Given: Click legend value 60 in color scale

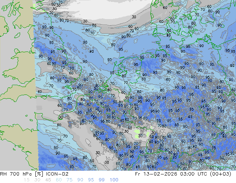Looking at the screenshot, I should (59, 180).
